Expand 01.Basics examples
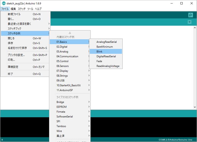This screenshot has height=142, width=197. click(x=70, y=42)
